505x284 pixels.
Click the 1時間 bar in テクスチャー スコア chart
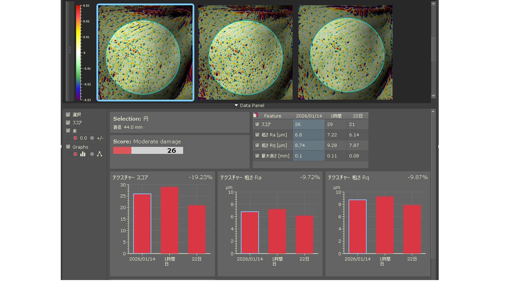169,220
